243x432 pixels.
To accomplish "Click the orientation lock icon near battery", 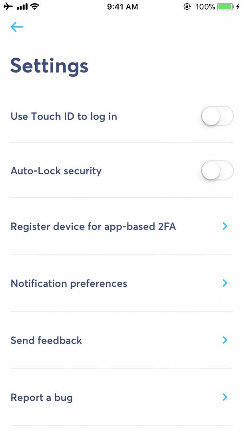I will (187, 6).
